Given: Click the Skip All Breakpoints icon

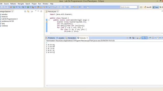Looking at the screenshot, I should (19, 7).
